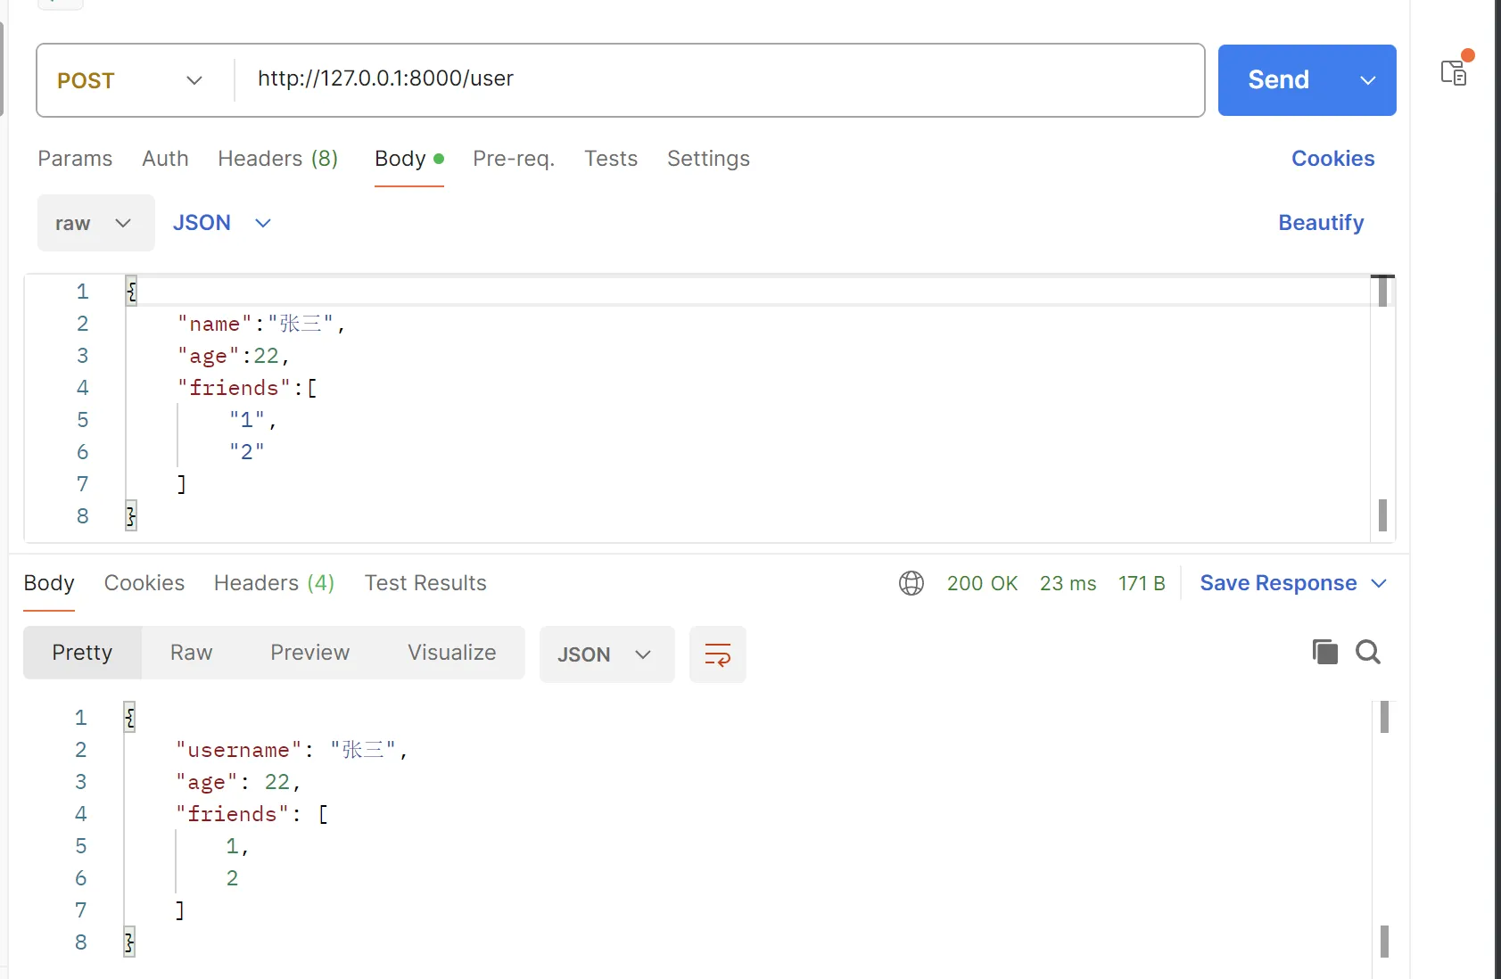Screen dimensions: 1501x979
Task: Open the response Headers (4) tab
Action: click(x=274, y=583)
